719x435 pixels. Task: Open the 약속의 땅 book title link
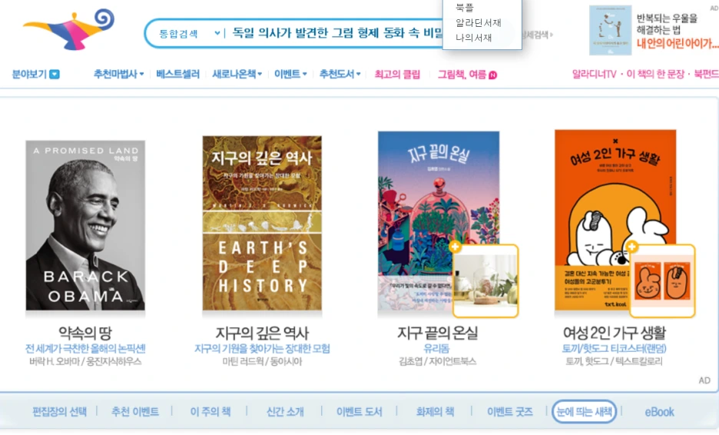coord(85,333)
